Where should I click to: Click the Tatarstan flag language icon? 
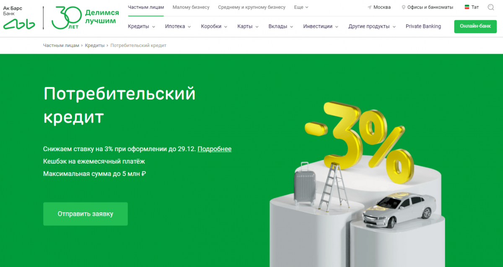click(467, 7)
